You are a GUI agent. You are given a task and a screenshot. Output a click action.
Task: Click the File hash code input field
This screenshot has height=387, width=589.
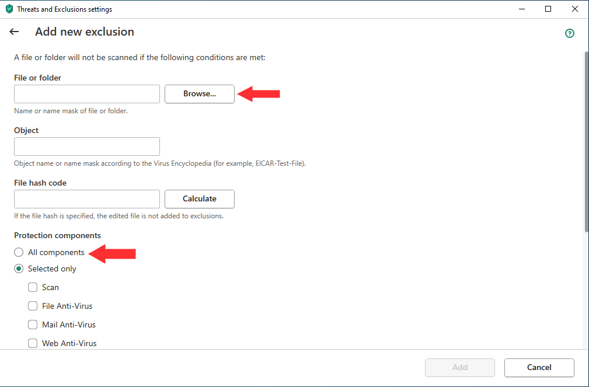click(87, 199)
